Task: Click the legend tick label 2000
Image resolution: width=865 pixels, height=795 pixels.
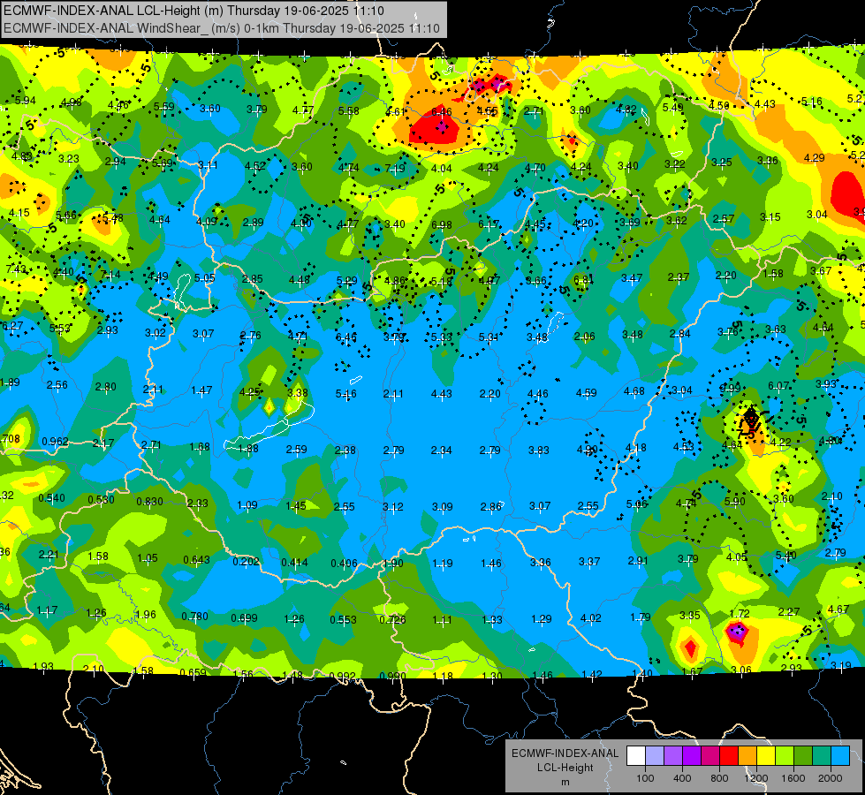Action: (x=831, y=778)
